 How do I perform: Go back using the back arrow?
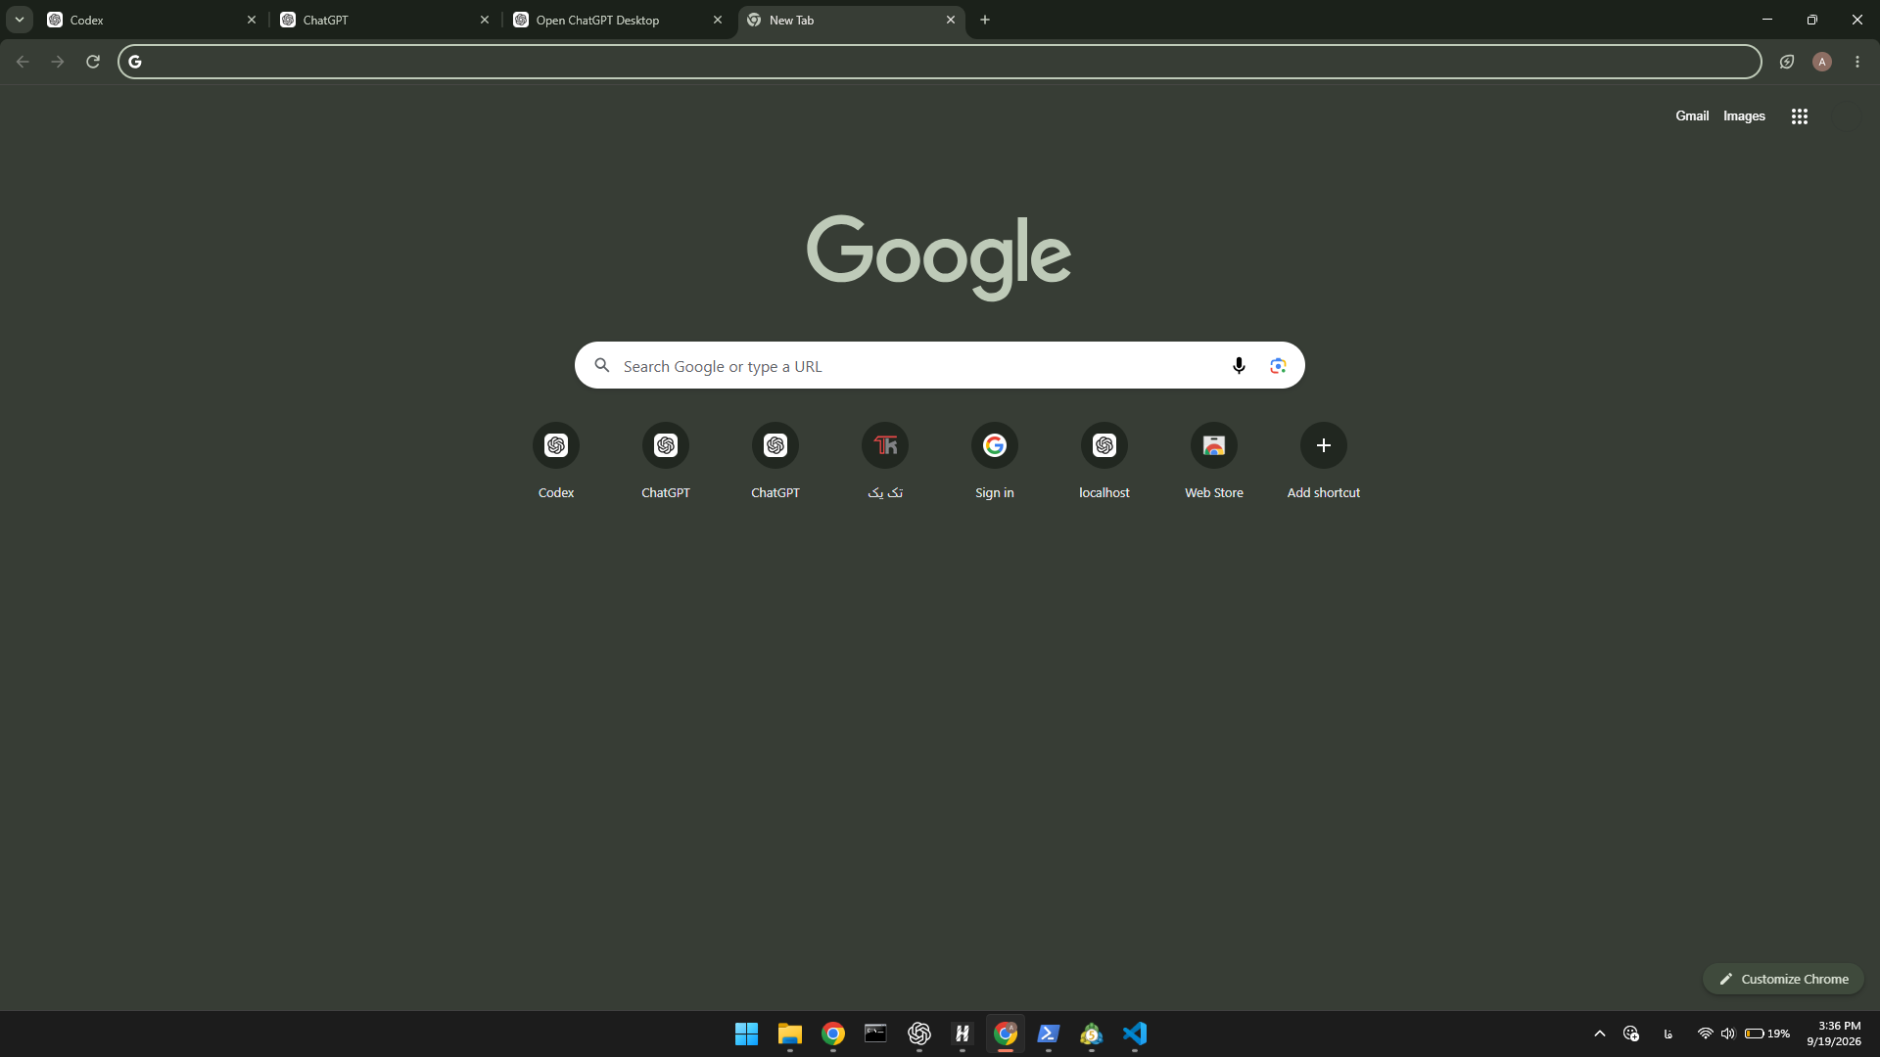click(23, 62)
